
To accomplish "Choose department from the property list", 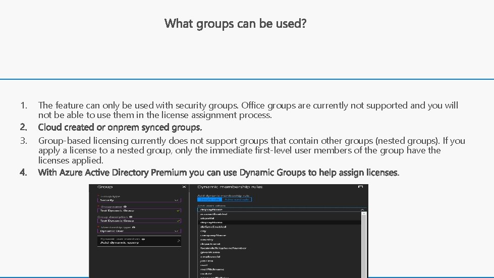I will click(x=280, y=244).
